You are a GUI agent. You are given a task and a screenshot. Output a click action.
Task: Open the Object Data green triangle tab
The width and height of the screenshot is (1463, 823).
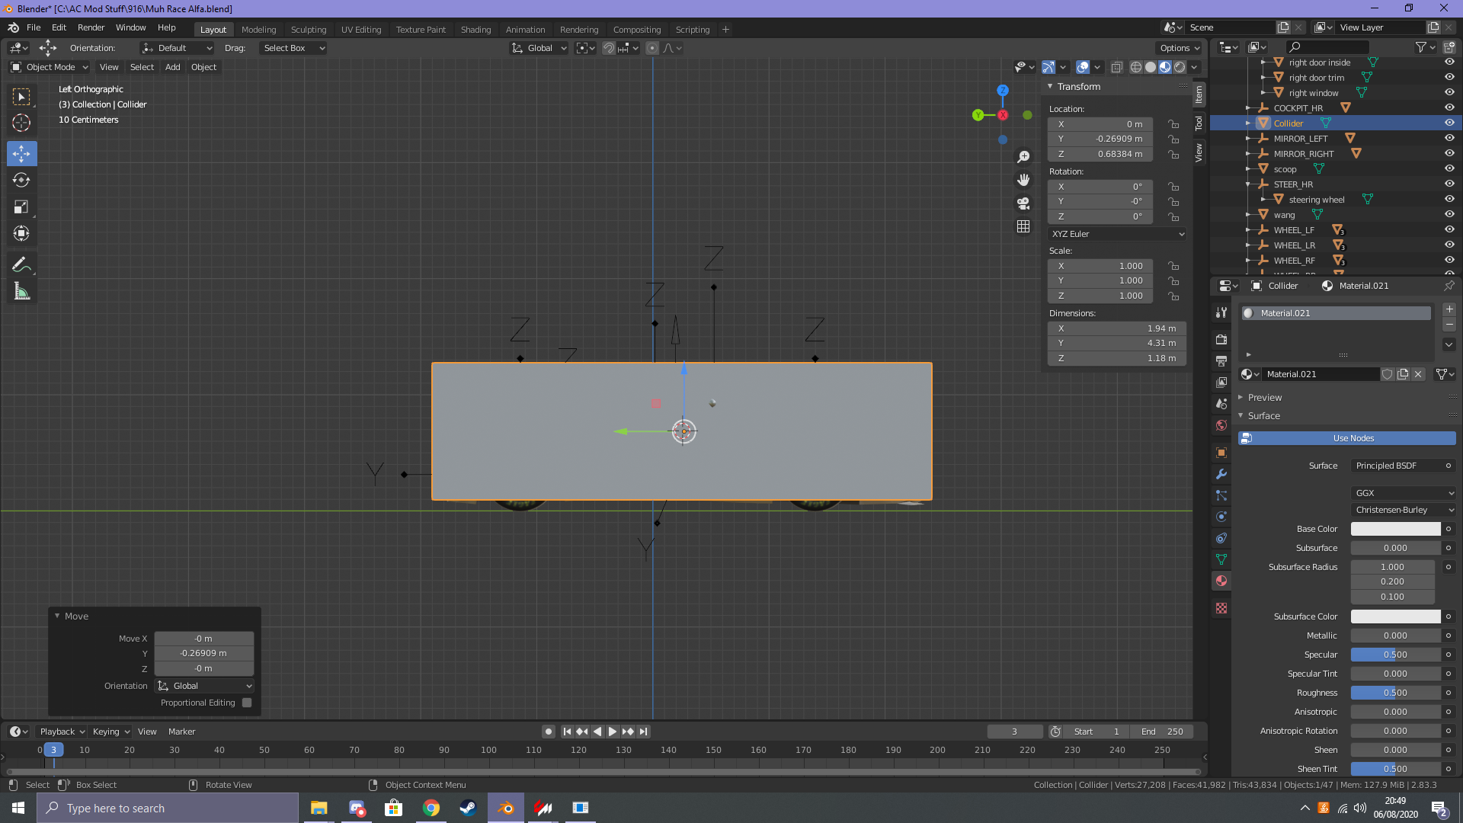[x=1221, y=559]
